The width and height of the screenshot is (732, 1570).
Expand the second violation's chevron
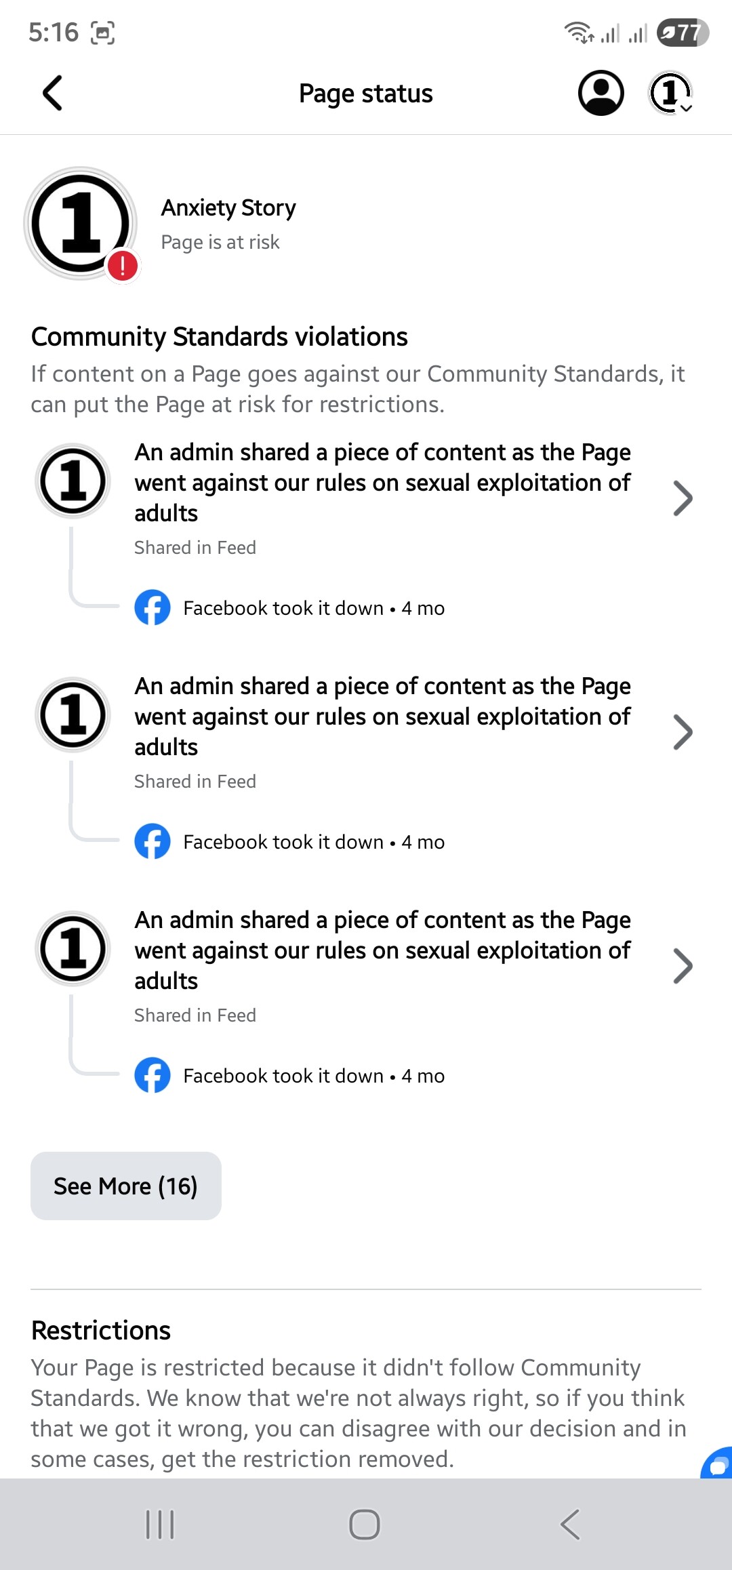682,732
